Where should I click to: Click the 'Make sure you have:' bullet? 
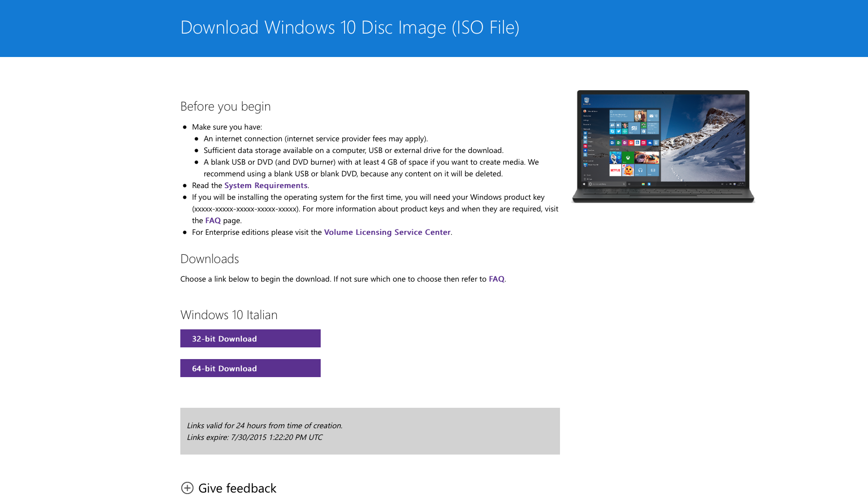point(227,127)
